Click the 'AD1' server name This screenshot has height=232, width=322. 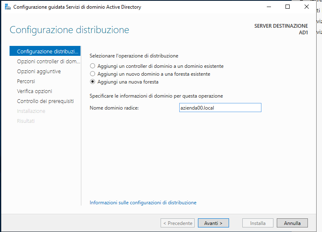pyautogui.click(x=303, y=33)
